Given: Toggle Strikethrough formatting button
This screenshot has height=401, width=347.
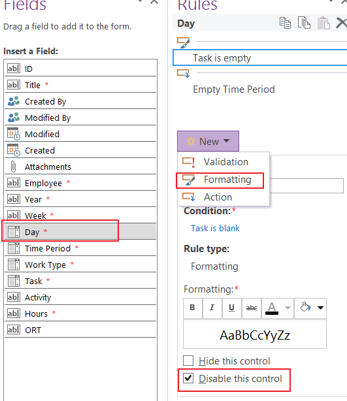Looking at the screenshot, I should pyautogui.click(x=252, y=308).
